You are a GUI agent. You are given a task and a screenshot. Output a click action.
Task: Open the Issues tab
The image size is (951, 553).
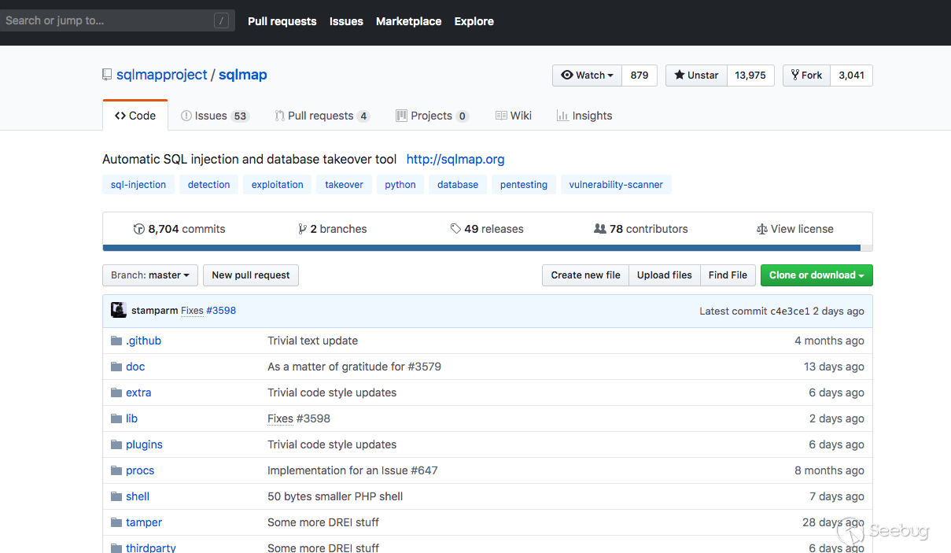pyautogui.click(x=215, y=116)
